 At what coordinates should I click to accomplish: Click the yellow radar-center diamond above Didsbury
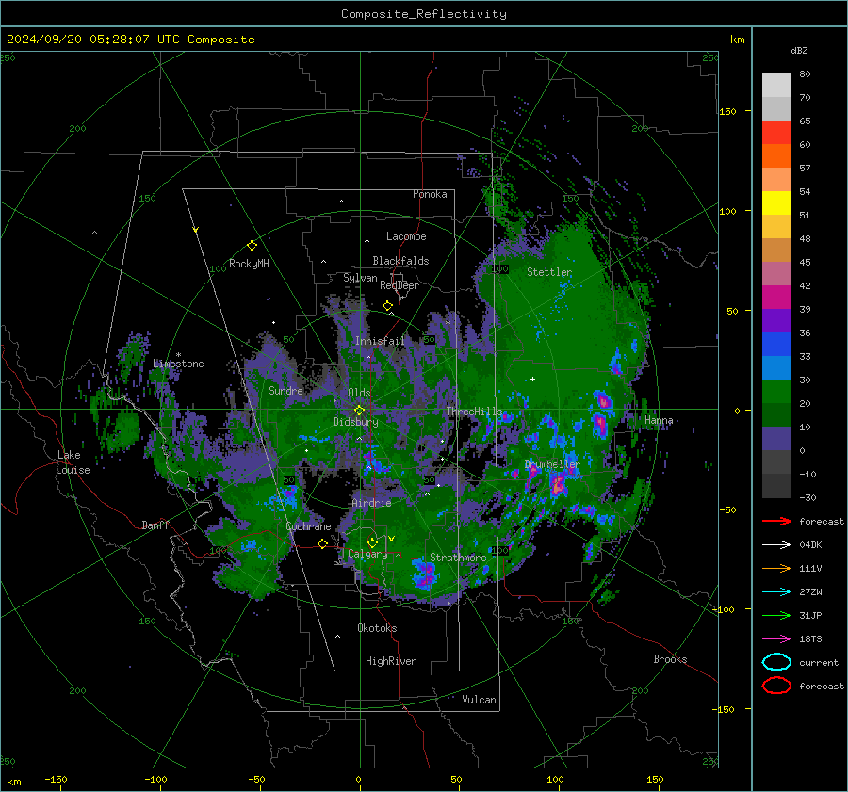pos(359,411)
